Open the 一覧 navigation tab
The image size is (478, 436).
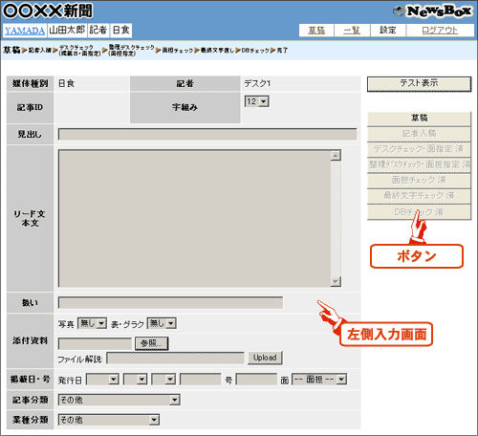coord(352,31)
